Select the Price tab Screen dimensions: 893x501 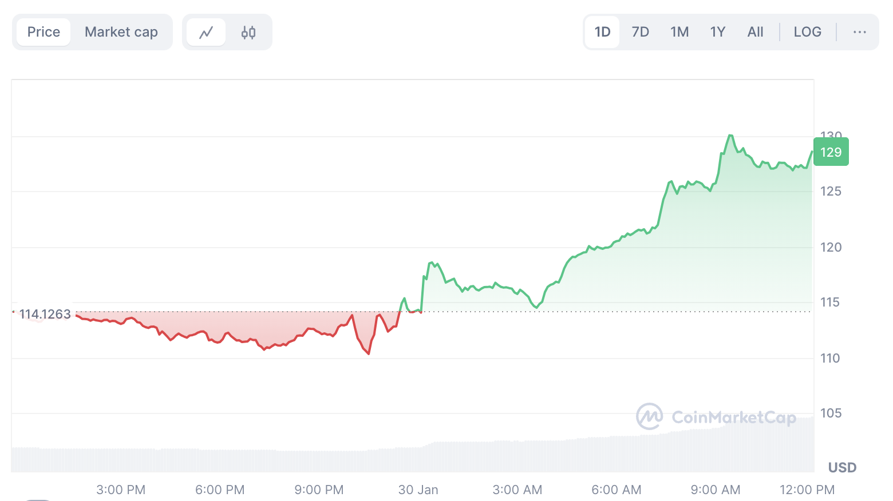tap(44, 32)
